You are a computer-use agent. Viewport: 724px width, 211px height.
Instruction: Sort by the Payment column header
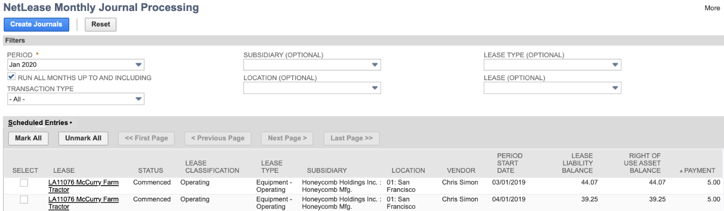[699, 170]
